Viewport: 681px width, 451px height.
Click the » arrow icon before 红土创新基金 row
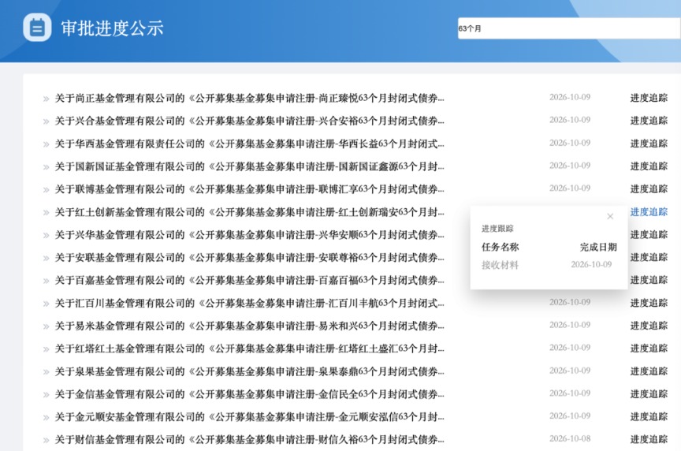click(x=46, y=213)
